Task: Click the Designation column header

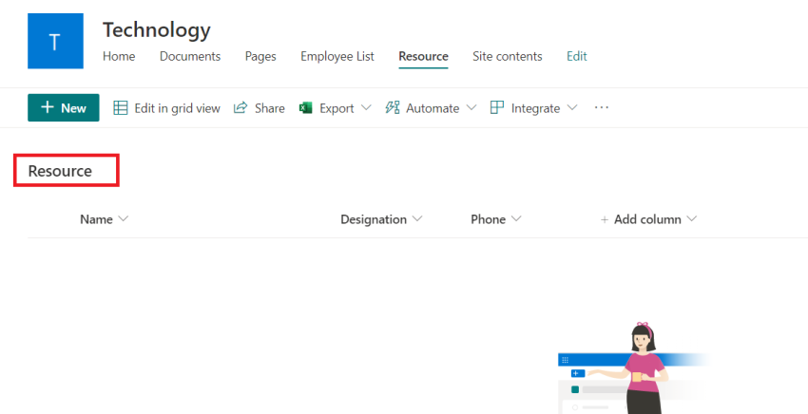Action: pos(374,219)
